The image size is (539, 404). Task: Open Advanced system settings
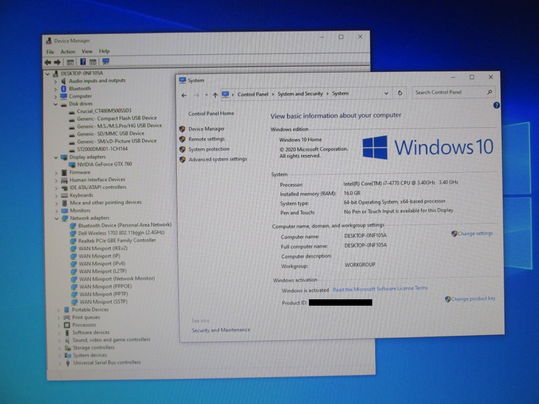217,159
